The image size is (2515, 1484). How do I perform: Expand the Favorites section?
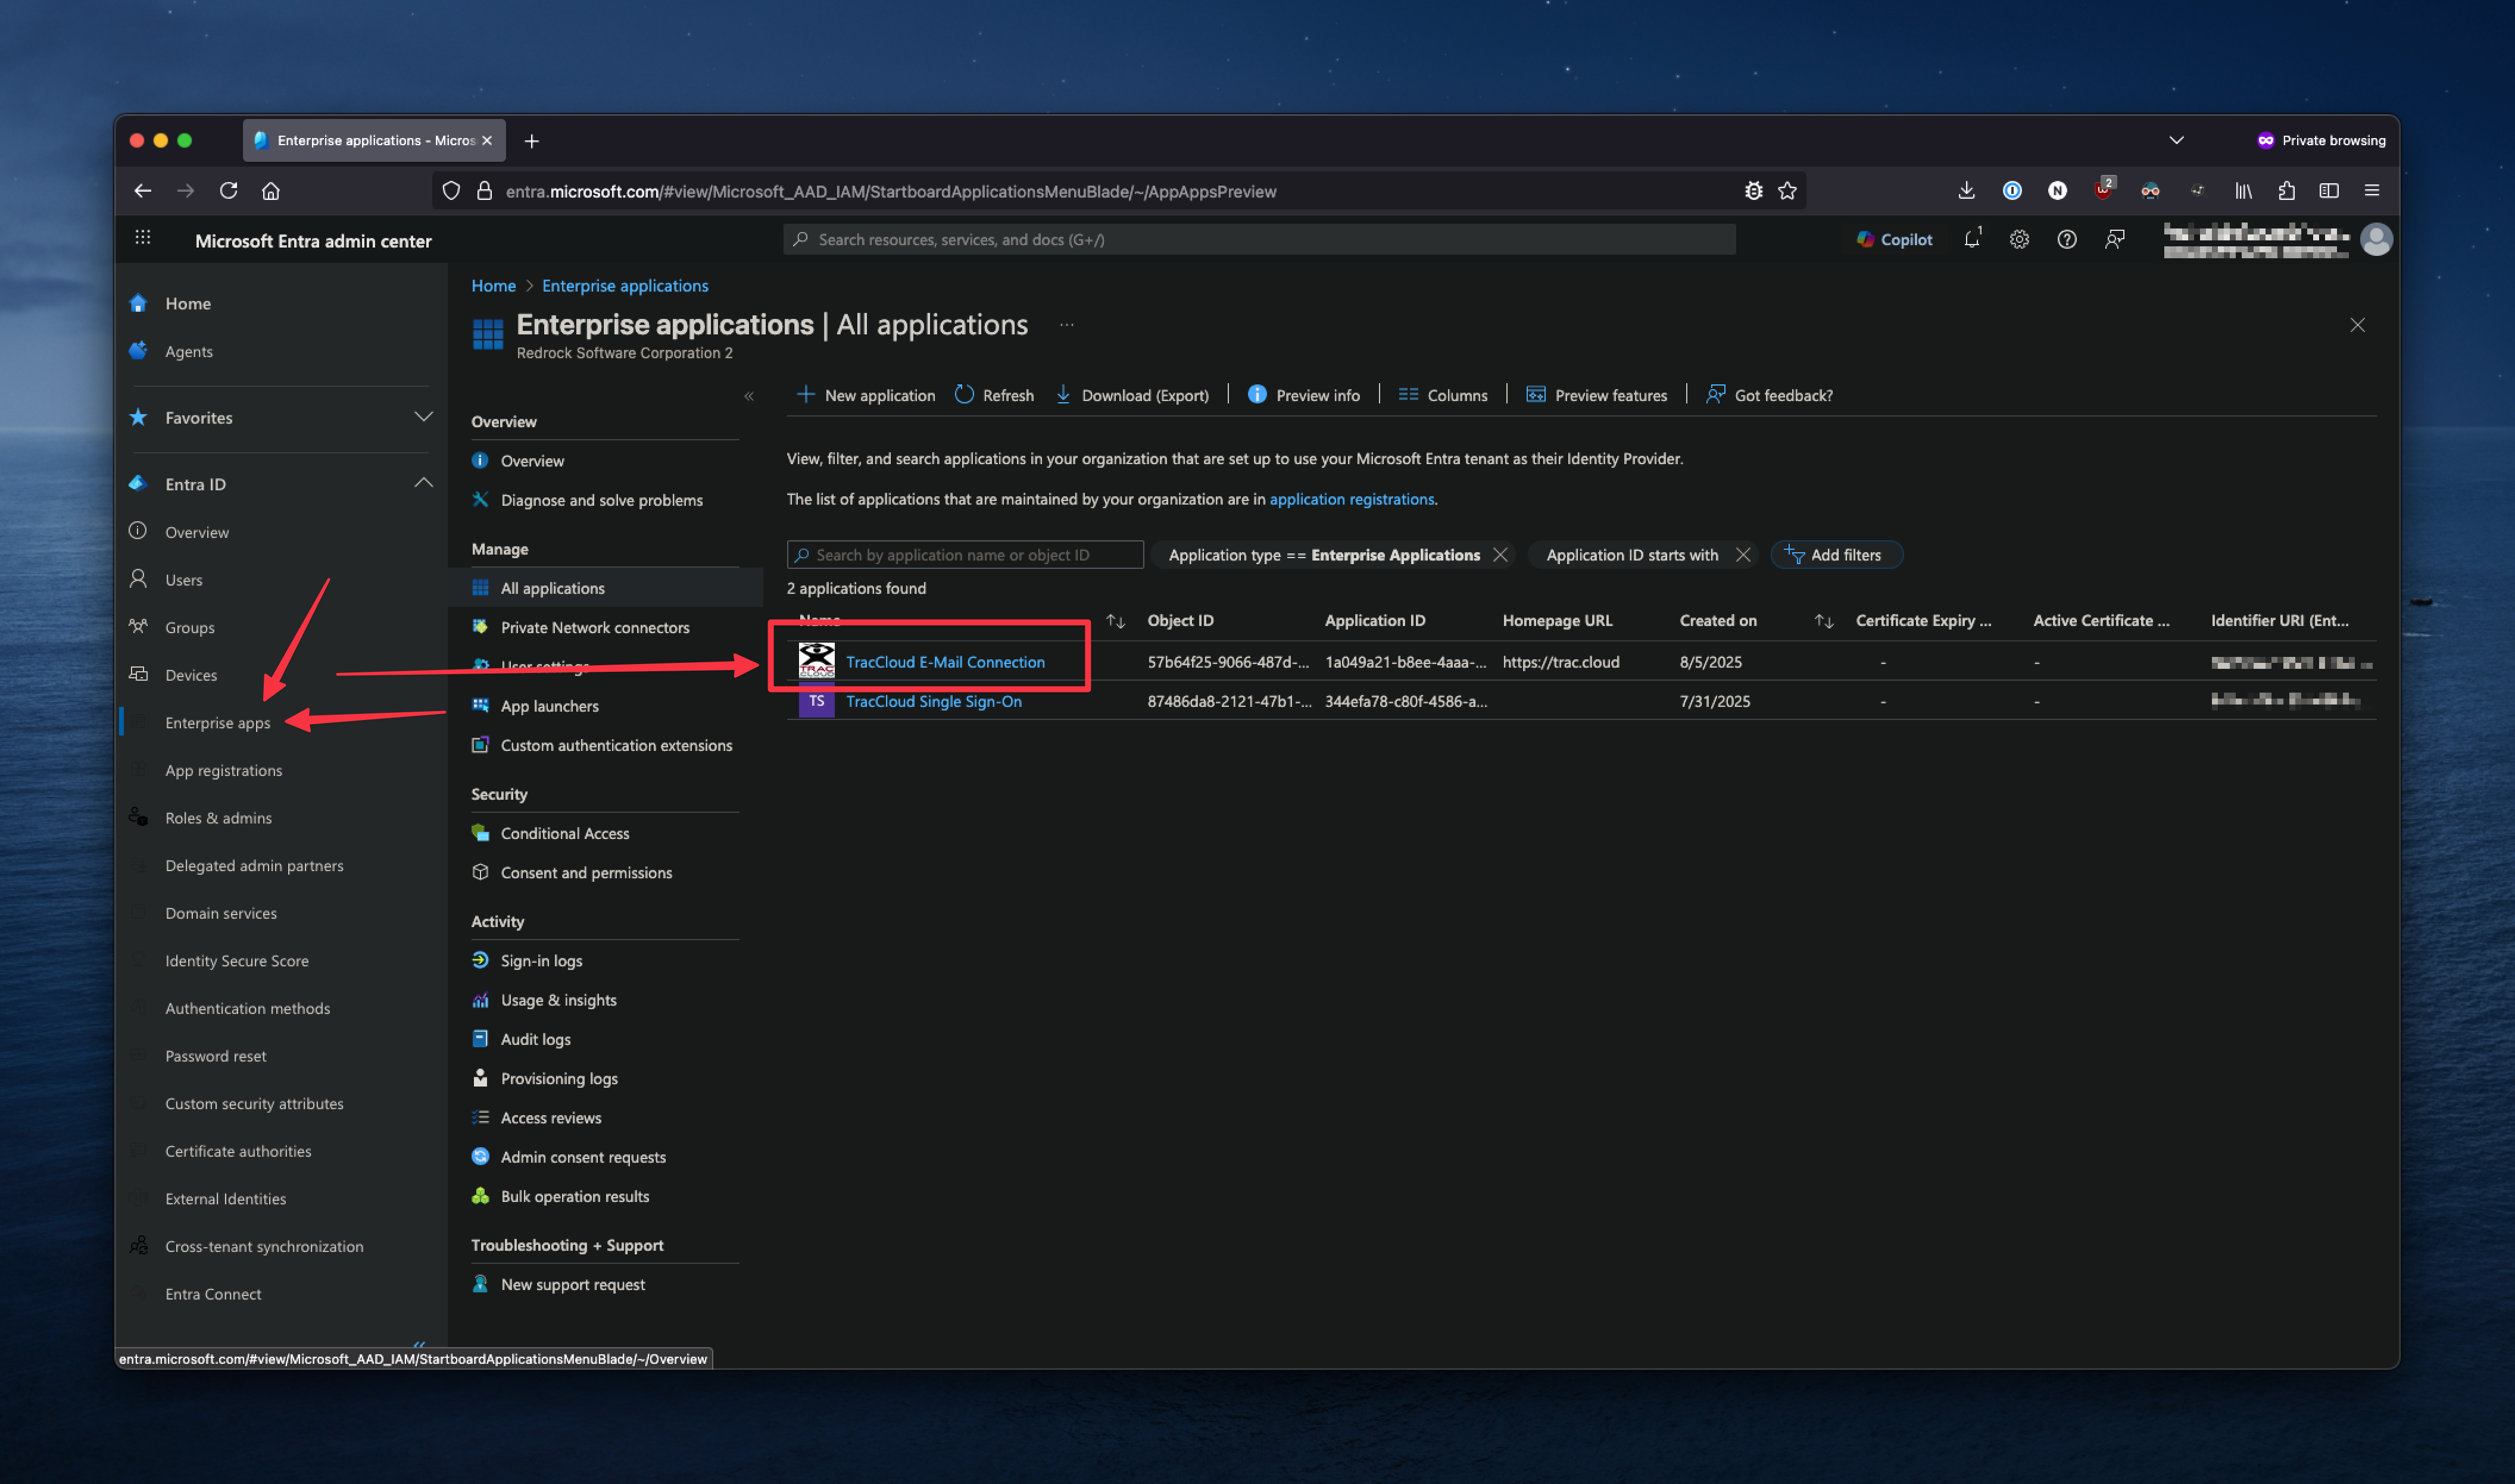(x=423, y=417)
